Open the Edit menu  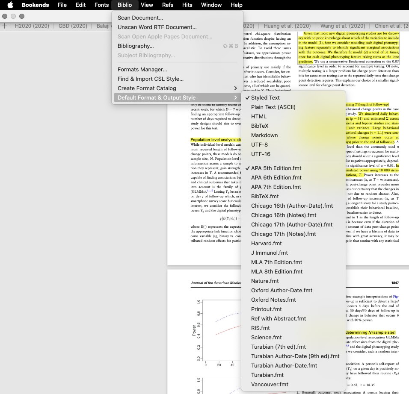(x=80, y=5)
